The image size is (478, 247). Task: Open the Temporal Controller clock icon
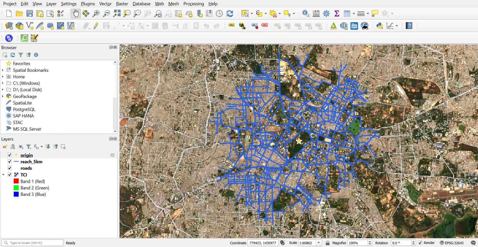coord(219,13)
